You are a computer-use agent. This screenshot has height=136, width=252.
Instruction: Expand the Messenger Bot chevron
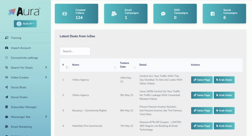click(46, 117)
